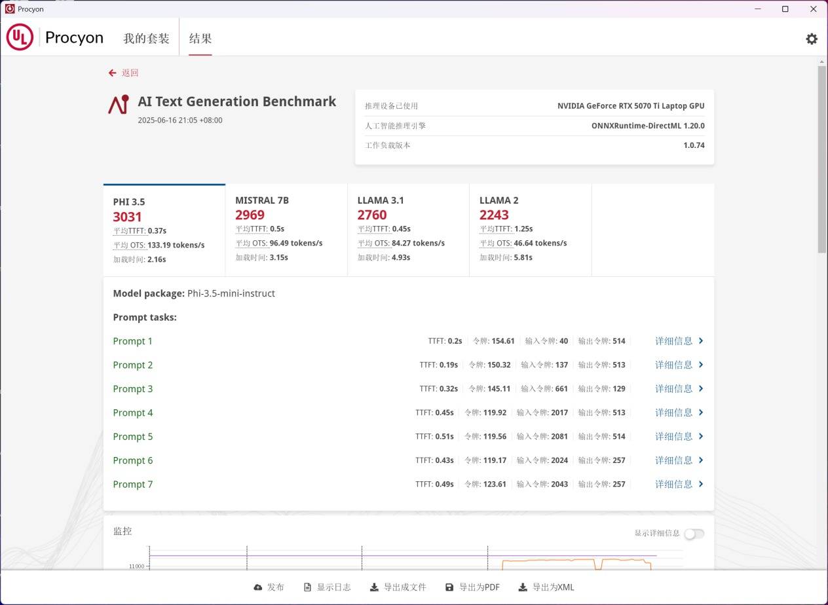Click the publish cloud icon

coord(258,587)
